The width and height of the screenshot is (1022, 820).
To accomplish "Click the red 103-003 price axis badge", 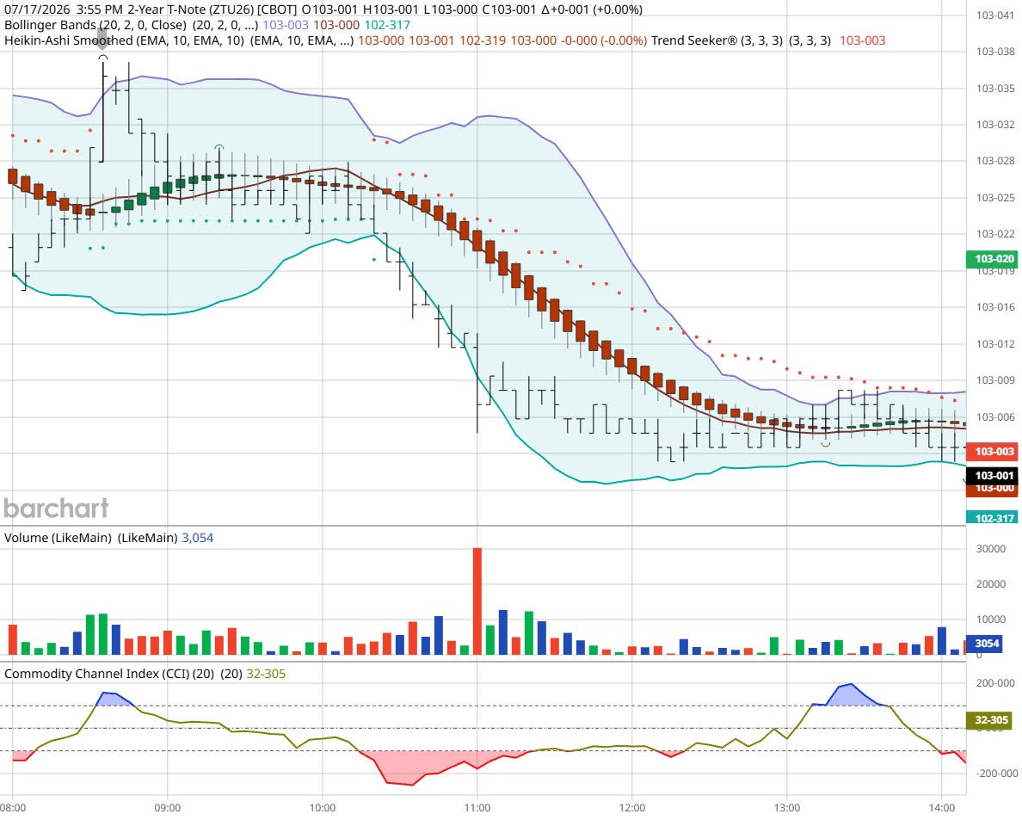I will pyautogui.click(x=991, y=451).
